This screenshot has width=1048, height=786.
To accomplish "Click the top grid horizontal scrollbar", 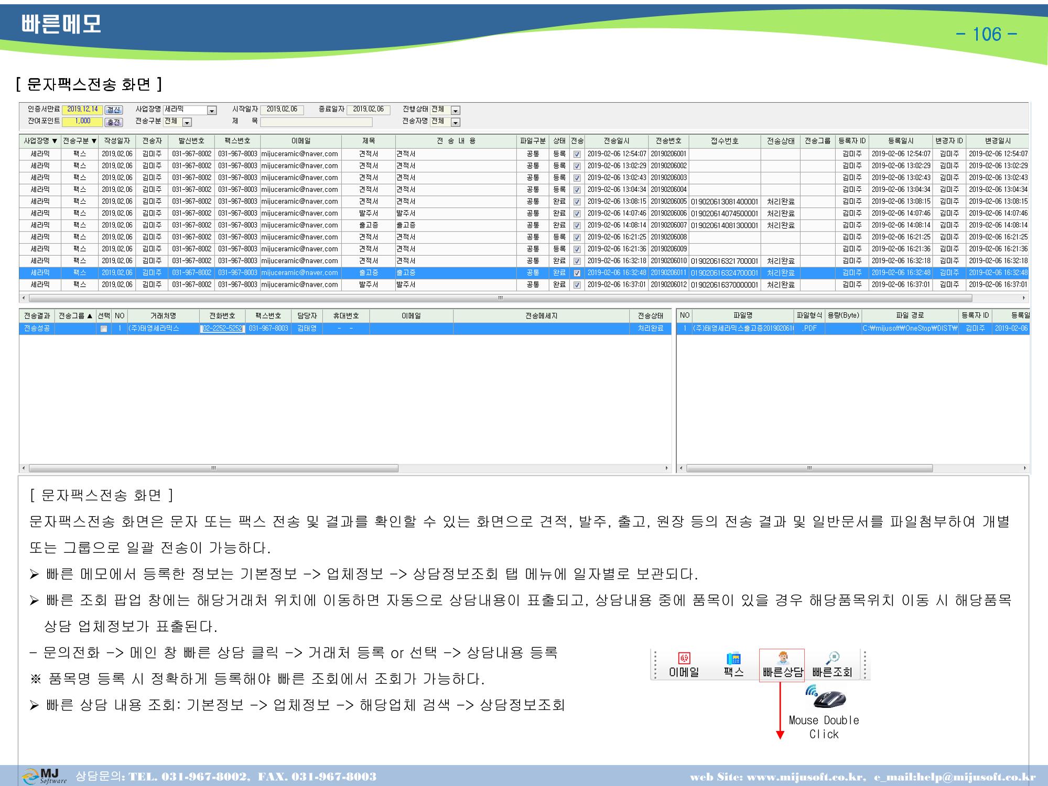I will [x=501, y=298].
